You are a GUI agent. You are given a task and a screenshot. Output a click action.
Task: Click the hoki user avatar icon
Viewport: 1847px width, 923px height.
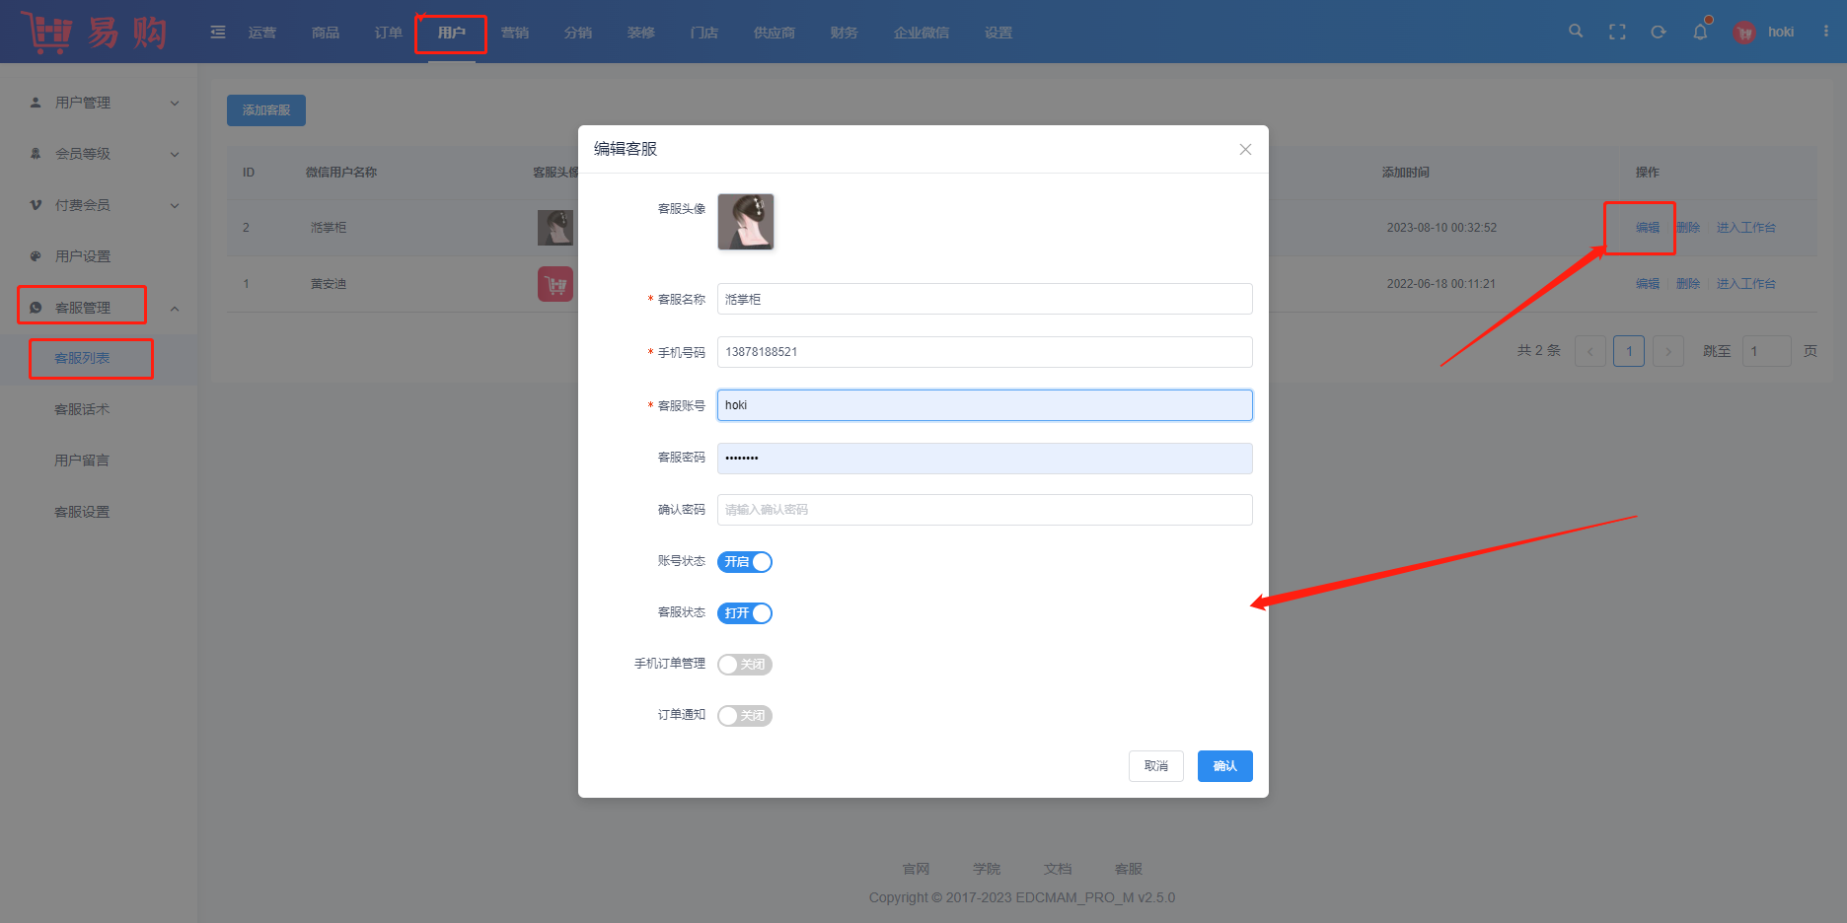click(1744, 33)
